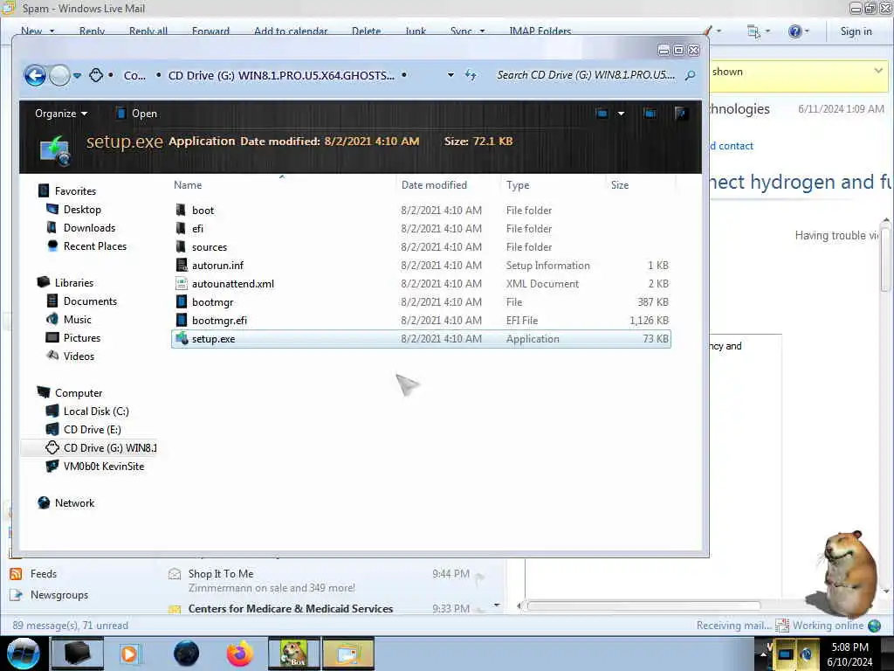Select the sources folder
Screen dimensions: 894x671
421,247
